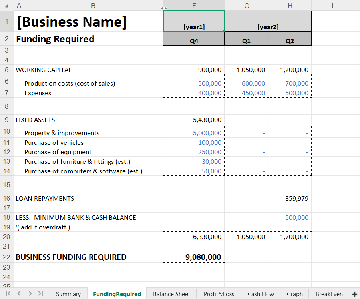Click the minimum bank balance cell 500,000
The height and width of the screenshot is (299, 360).
(x=290, y=217)
